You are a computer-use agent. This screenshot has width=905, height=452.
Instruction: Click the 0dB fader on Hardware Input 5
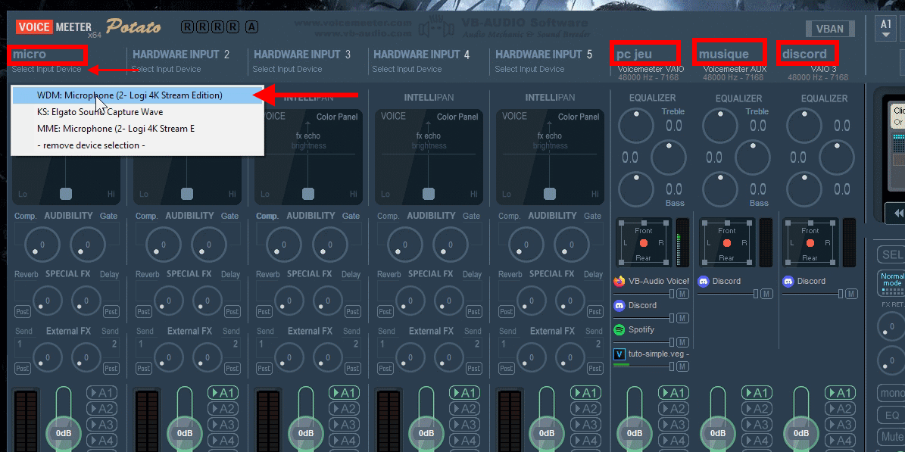click(x=548, y=434)
